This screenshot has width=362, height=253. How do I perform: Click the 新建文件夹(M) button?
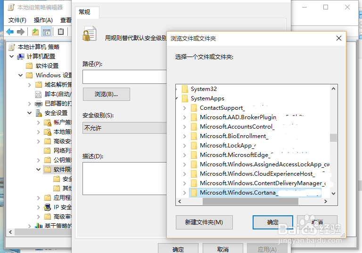pyautogui.click(x=204, y=222)
